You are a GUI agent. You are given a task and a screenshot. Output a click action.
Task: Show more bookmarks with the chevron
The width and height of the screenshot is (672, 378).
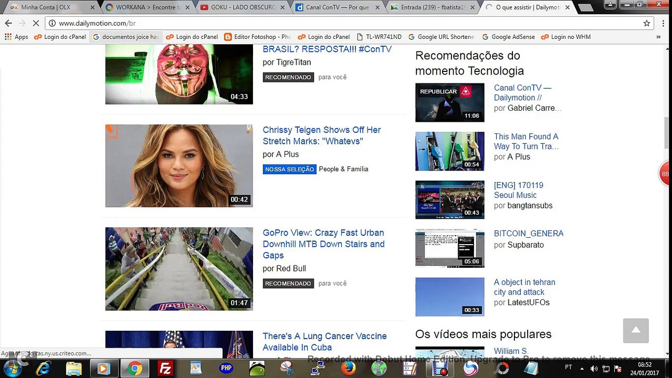pyautogui.click(x=658, y=37)
